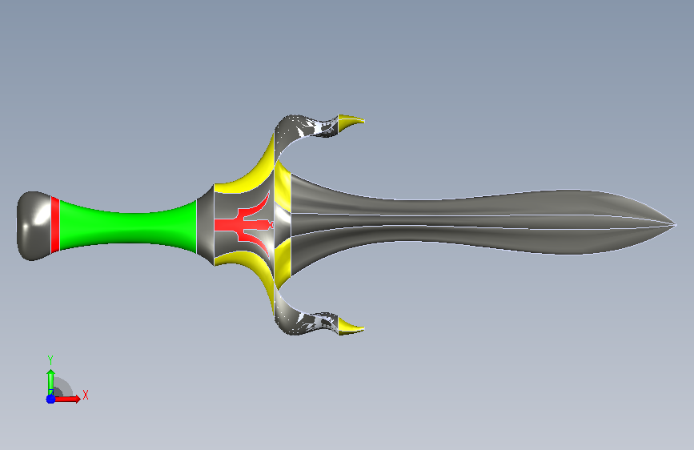
Task: Select the green Y axis arrow of the triad
Action: click(x=50, y=381)
